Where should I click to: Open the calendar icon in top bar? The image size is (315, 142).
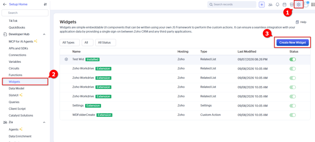tap(285, 4)
